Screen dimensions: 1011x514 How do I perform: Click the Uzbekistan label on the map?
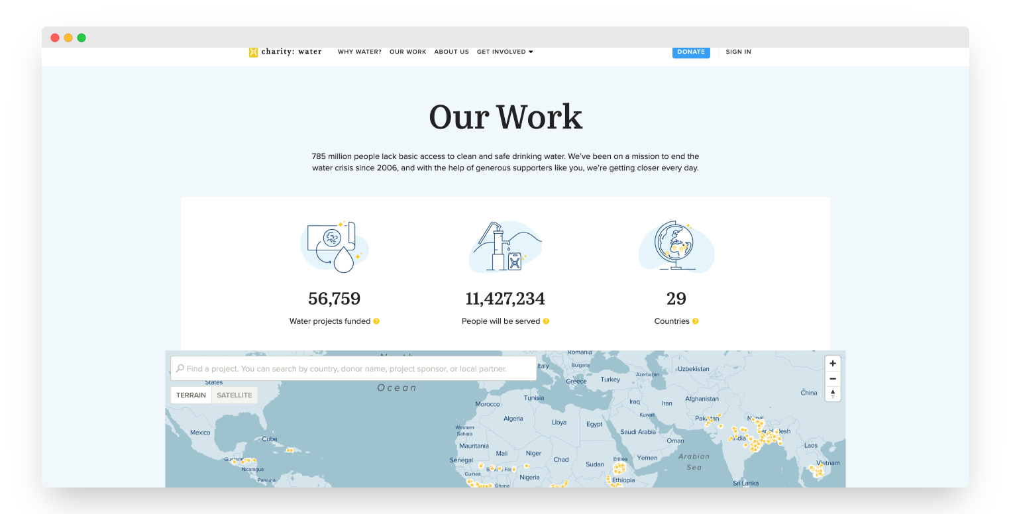693,369
